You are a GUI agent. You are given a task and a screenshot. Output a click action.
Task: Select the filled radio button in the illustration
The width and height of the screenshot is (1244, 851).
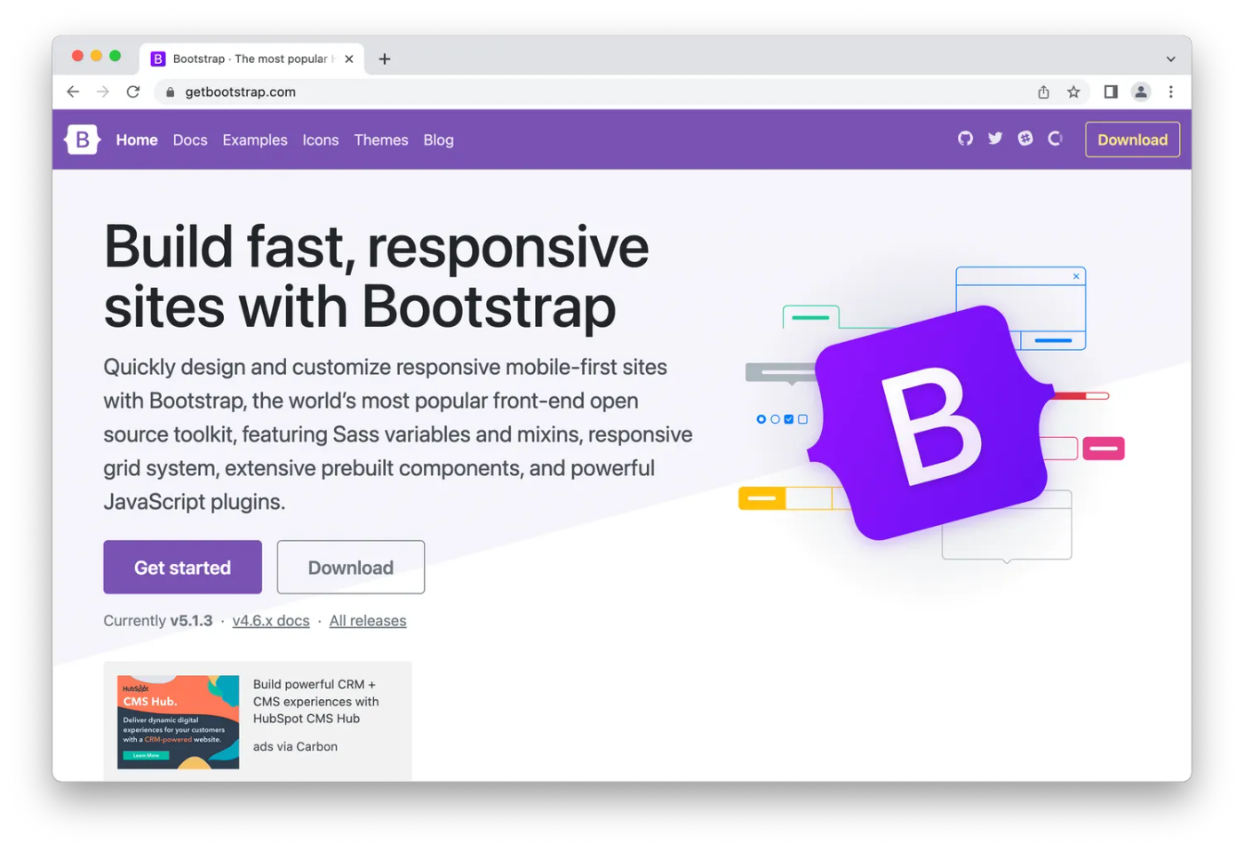pyautogui.click(x=761, y=418)
